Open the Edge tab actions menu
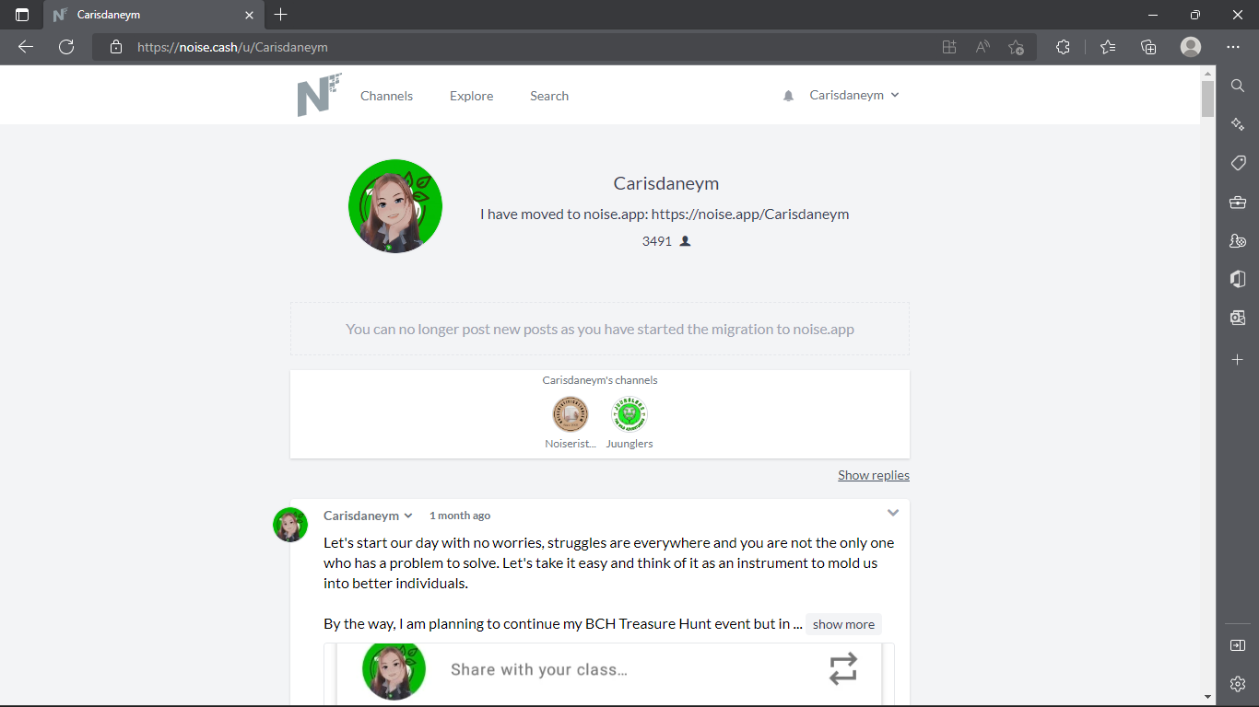The width and height of the screenshot is (1259, 707). (x=22, y=15)
